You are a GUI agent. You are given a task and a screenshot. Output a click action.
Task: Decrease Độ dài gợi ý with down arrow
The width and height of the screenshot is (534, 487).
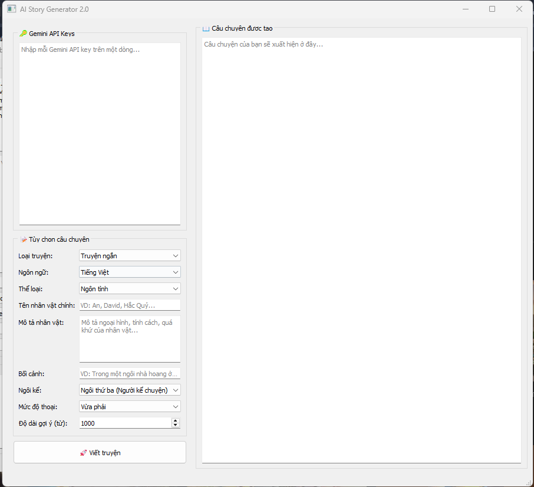point(176,426)
